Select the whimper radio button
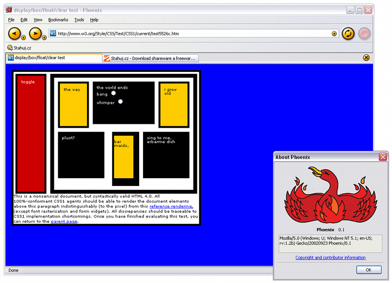The image size is (392, 283). (x=121, y=102)
